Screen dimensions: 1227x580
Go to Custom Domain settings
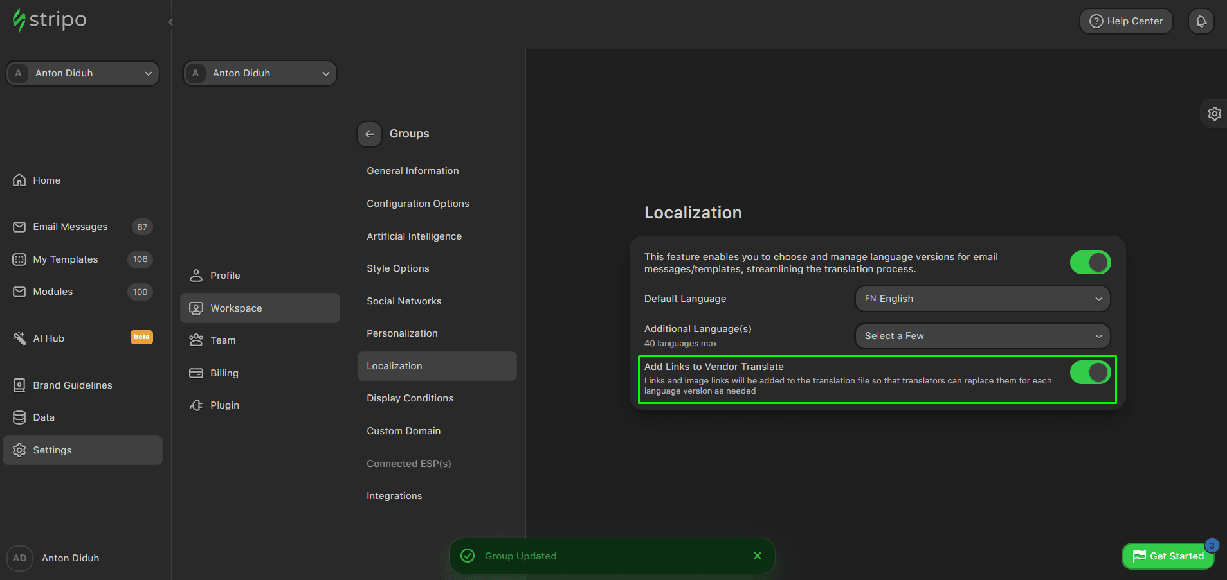point(403,431)
